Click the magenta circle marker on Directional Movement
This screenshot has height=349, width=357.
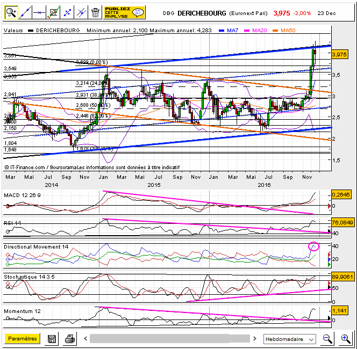313,246
